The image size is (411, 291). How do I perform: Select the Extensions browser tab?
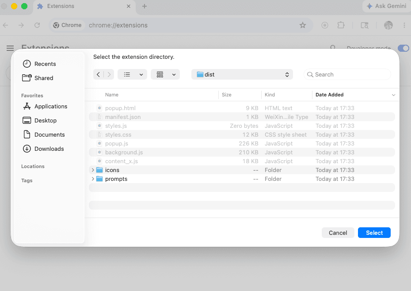pyautogui.click(x=84, y=6)
